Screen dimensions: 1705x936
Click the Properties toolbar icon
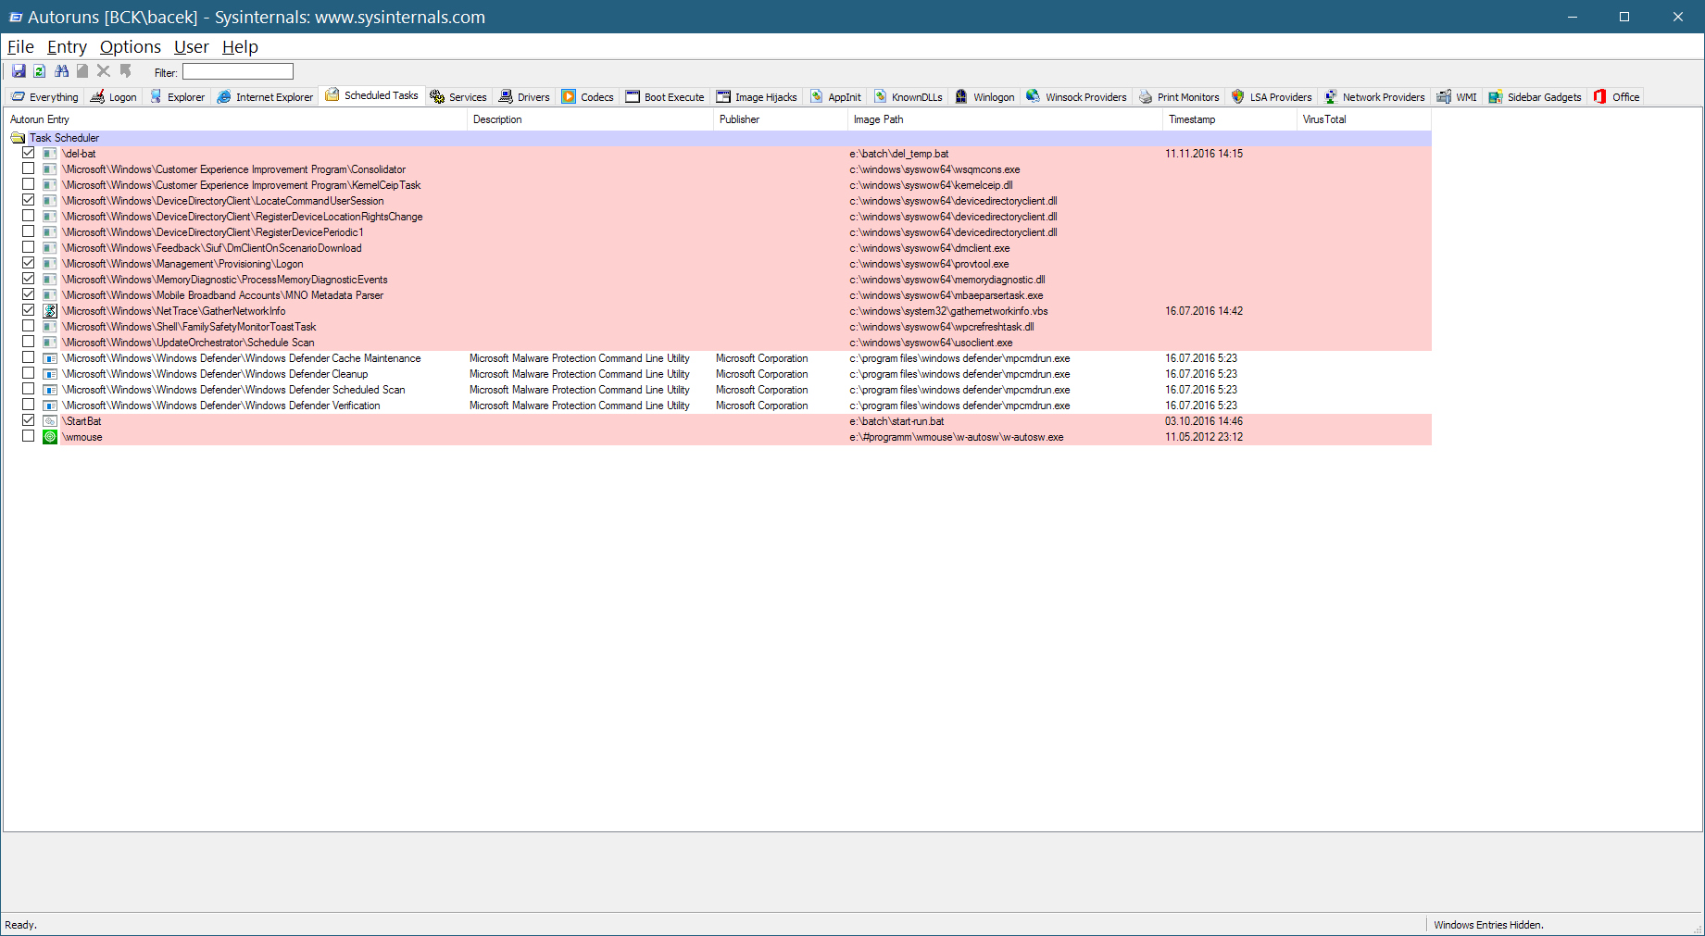tap(82, 71)
